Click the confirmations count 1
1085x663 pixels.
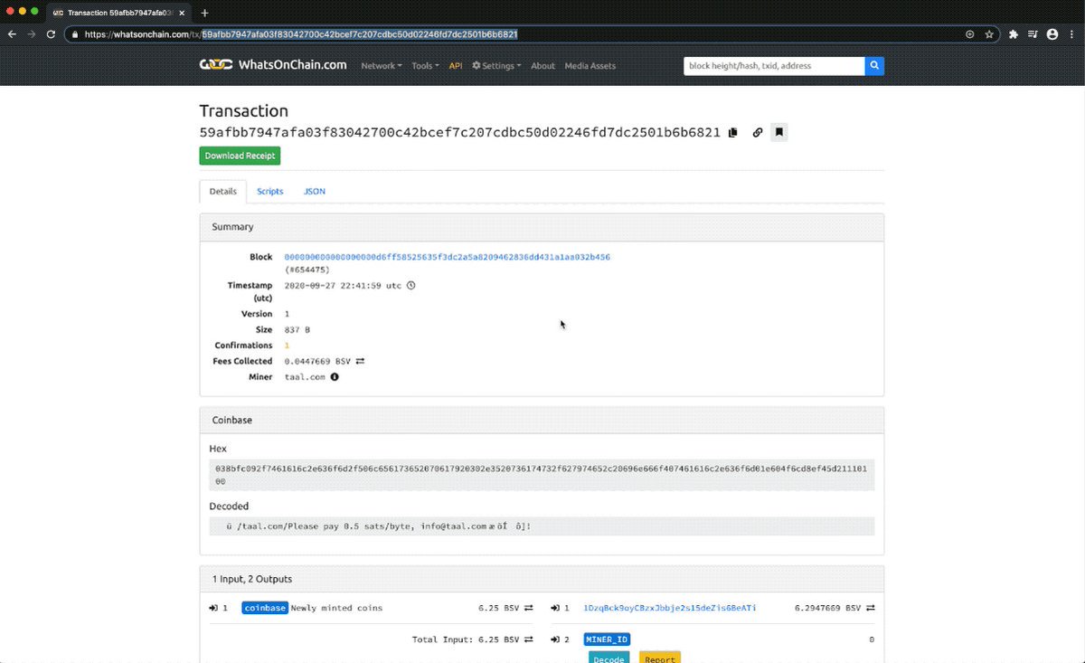click(287, 346)
